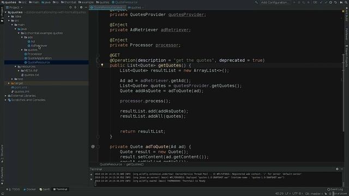Click inside the terminal input line
This screenshot has height=196, width=349.
[218, 184]
